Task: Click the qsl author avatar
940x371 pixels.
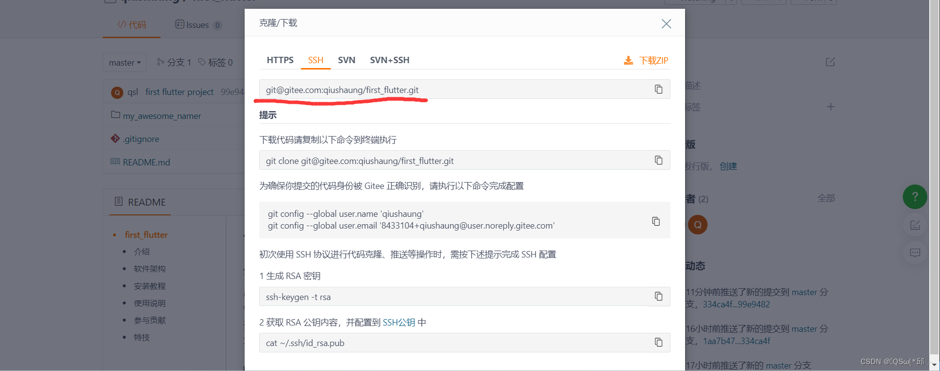Action: pos(117,92)
